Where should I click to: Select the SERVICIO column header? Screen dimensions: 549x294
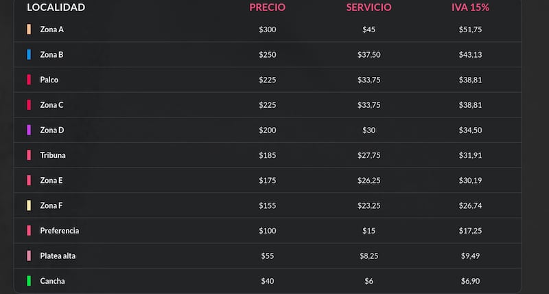click(x=369, y=8)
